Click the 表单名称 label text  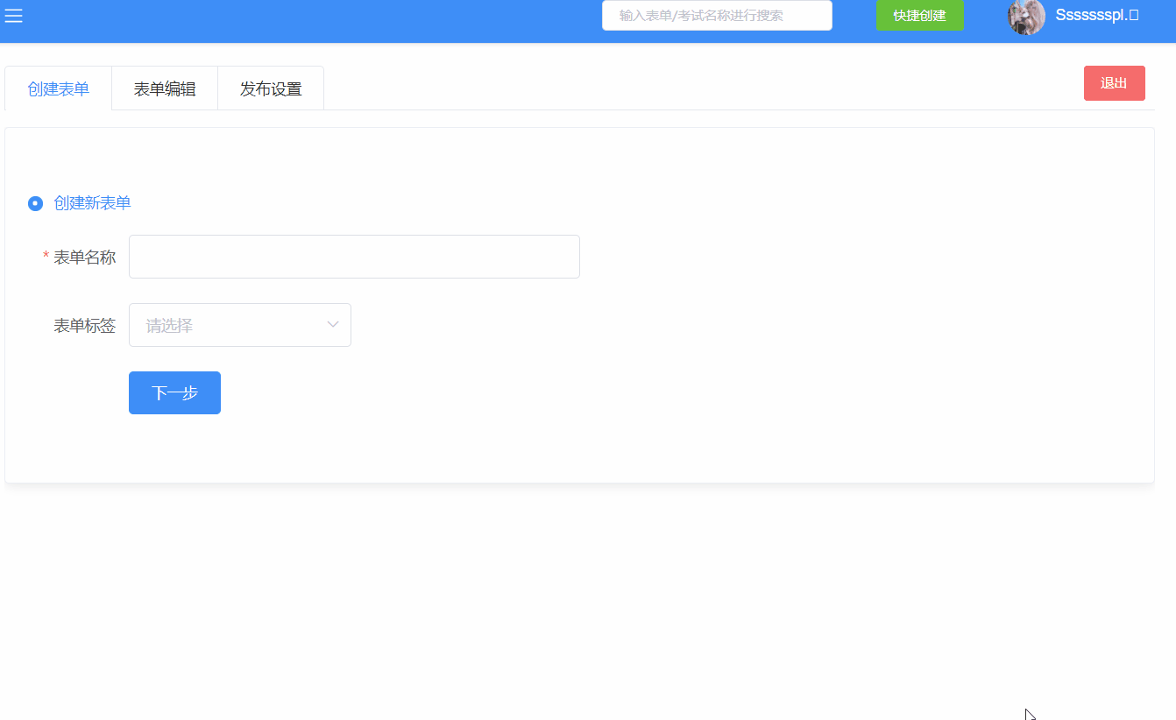[x=85, y=257]
